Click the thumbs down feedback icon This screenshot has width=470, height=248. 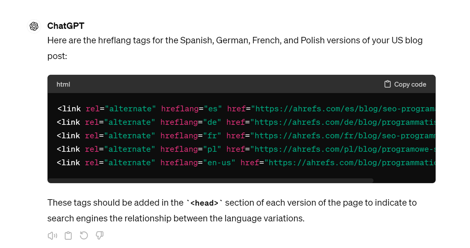click(100, 236)
